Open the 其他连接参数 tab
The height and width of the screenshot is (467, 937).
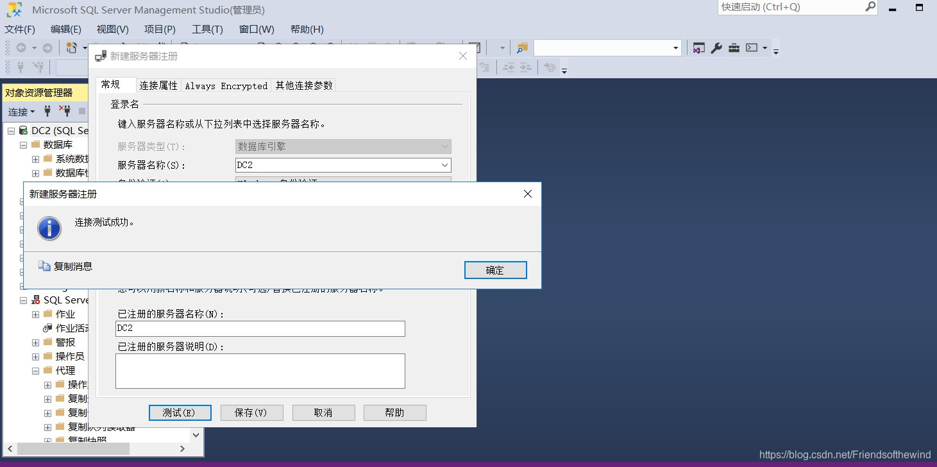[304, 85]
